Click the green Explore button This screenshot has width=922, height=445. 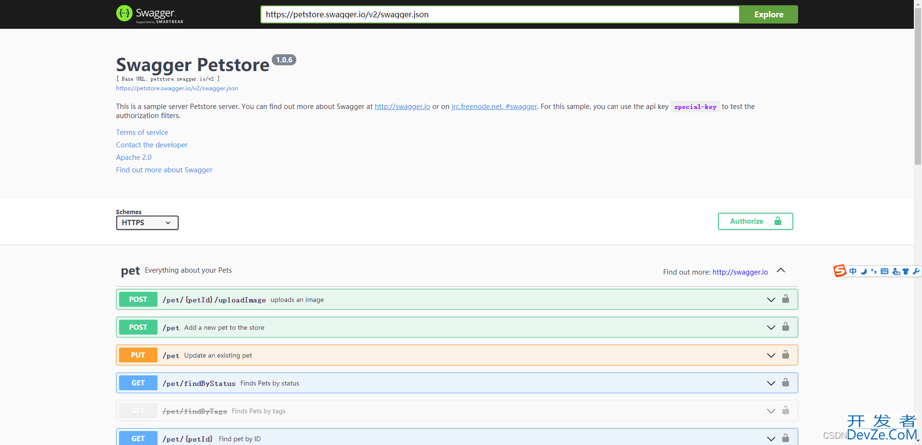point(768,14)
